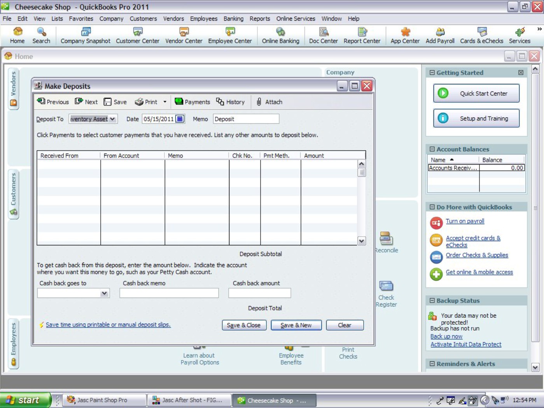The height and width of the screenshot is (408, 544).
Task: View deposit History
Action: tap(230, 102)
